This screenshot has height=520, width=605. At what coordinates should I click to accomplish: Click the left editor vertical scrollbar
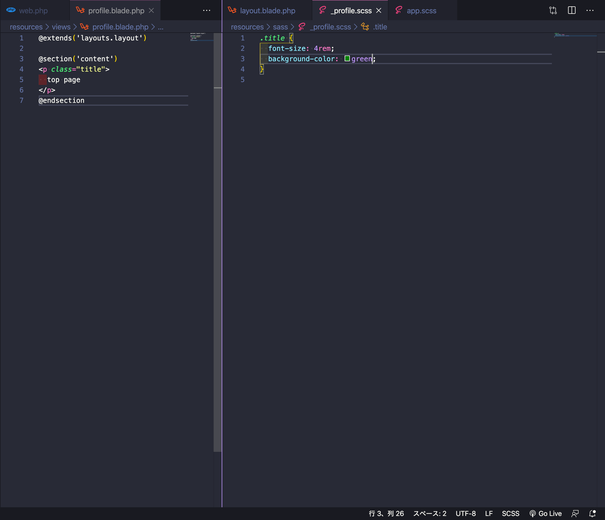click(x=218, y=242)
